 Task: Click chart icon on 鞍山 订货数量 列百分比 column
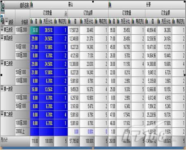point(41,21)
